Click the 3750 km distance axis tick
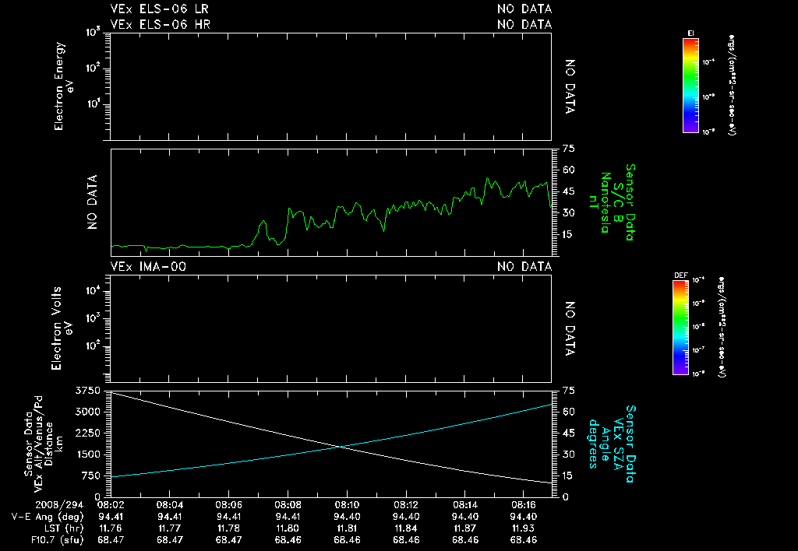 coord(88,391)
